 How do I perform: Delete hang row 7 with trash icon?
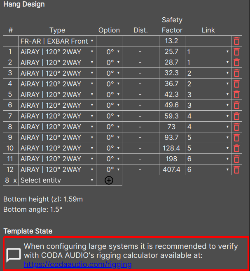tap(236, 116)
